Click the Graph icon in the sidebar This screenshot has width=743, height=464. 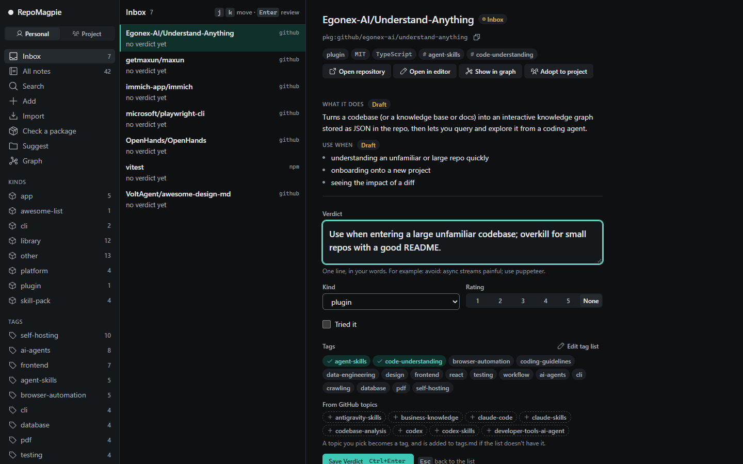13,161
